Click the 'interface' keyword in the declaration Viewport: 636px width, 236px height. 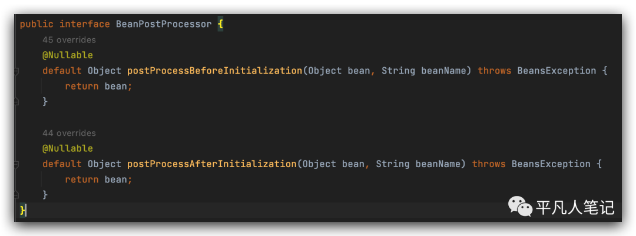85,24
